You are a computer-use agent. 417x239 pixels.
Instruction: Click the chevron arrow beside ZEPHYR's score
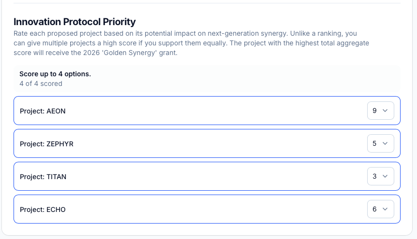[386, 143]
